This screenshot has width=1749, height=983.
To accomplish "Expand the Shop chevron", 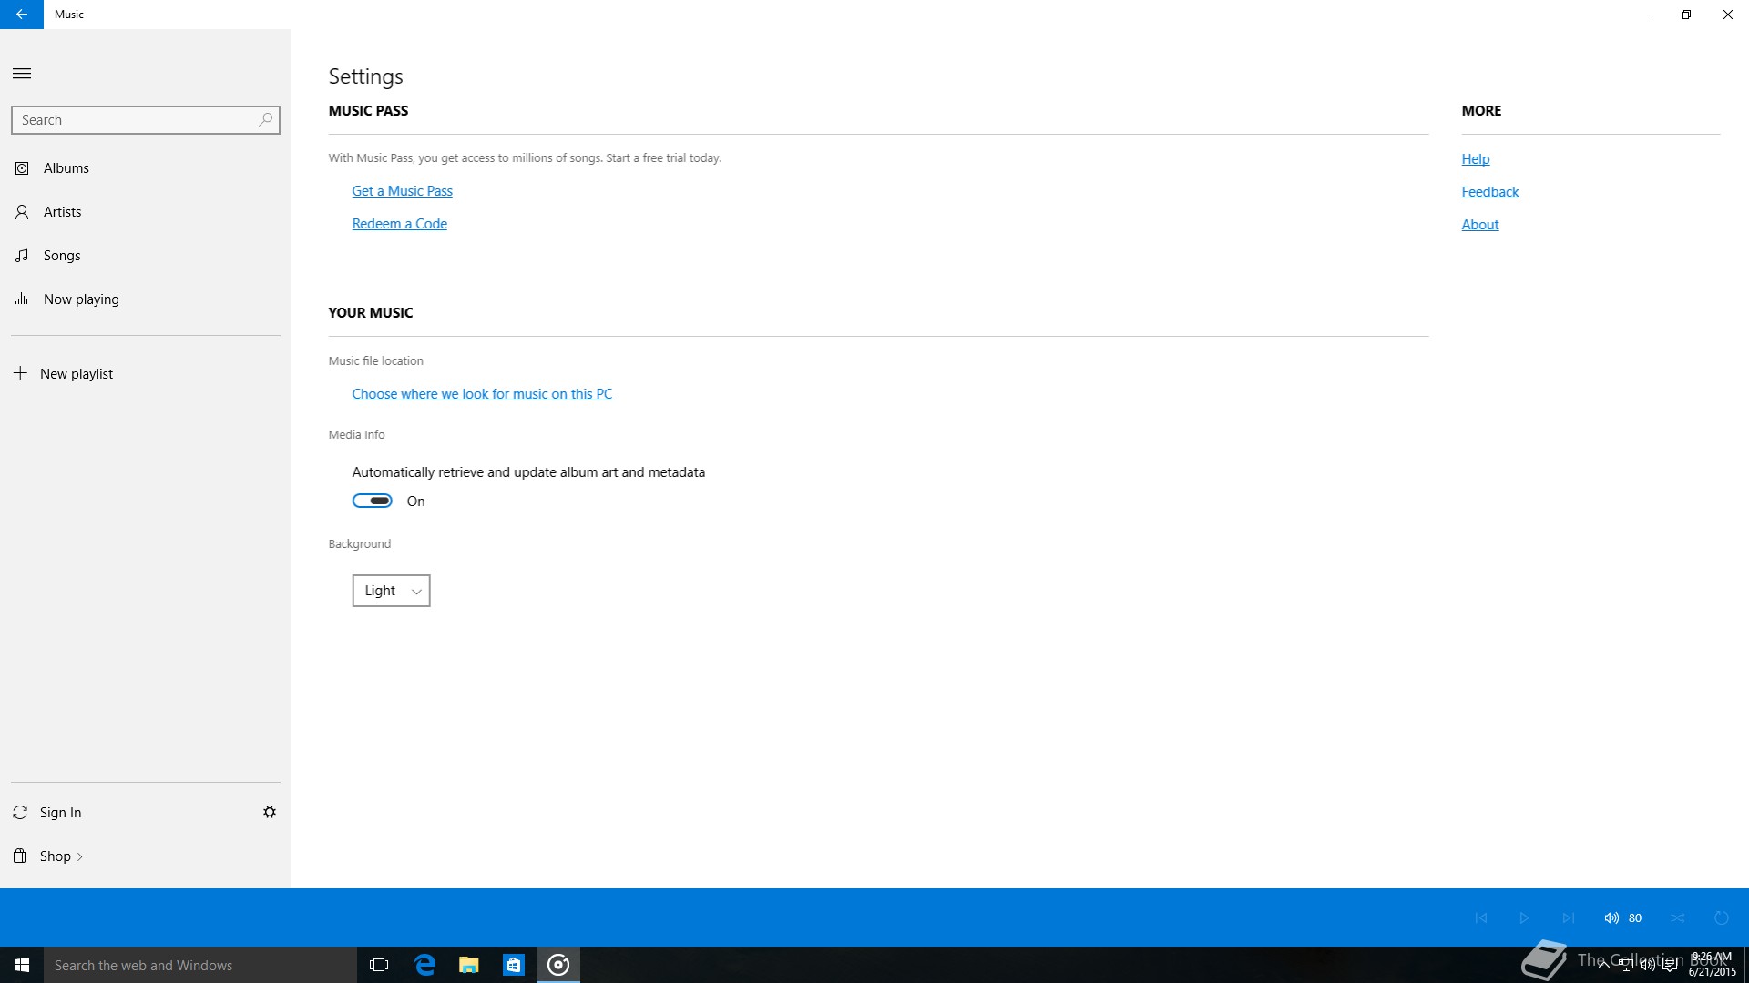I will [x=80, y=856].
